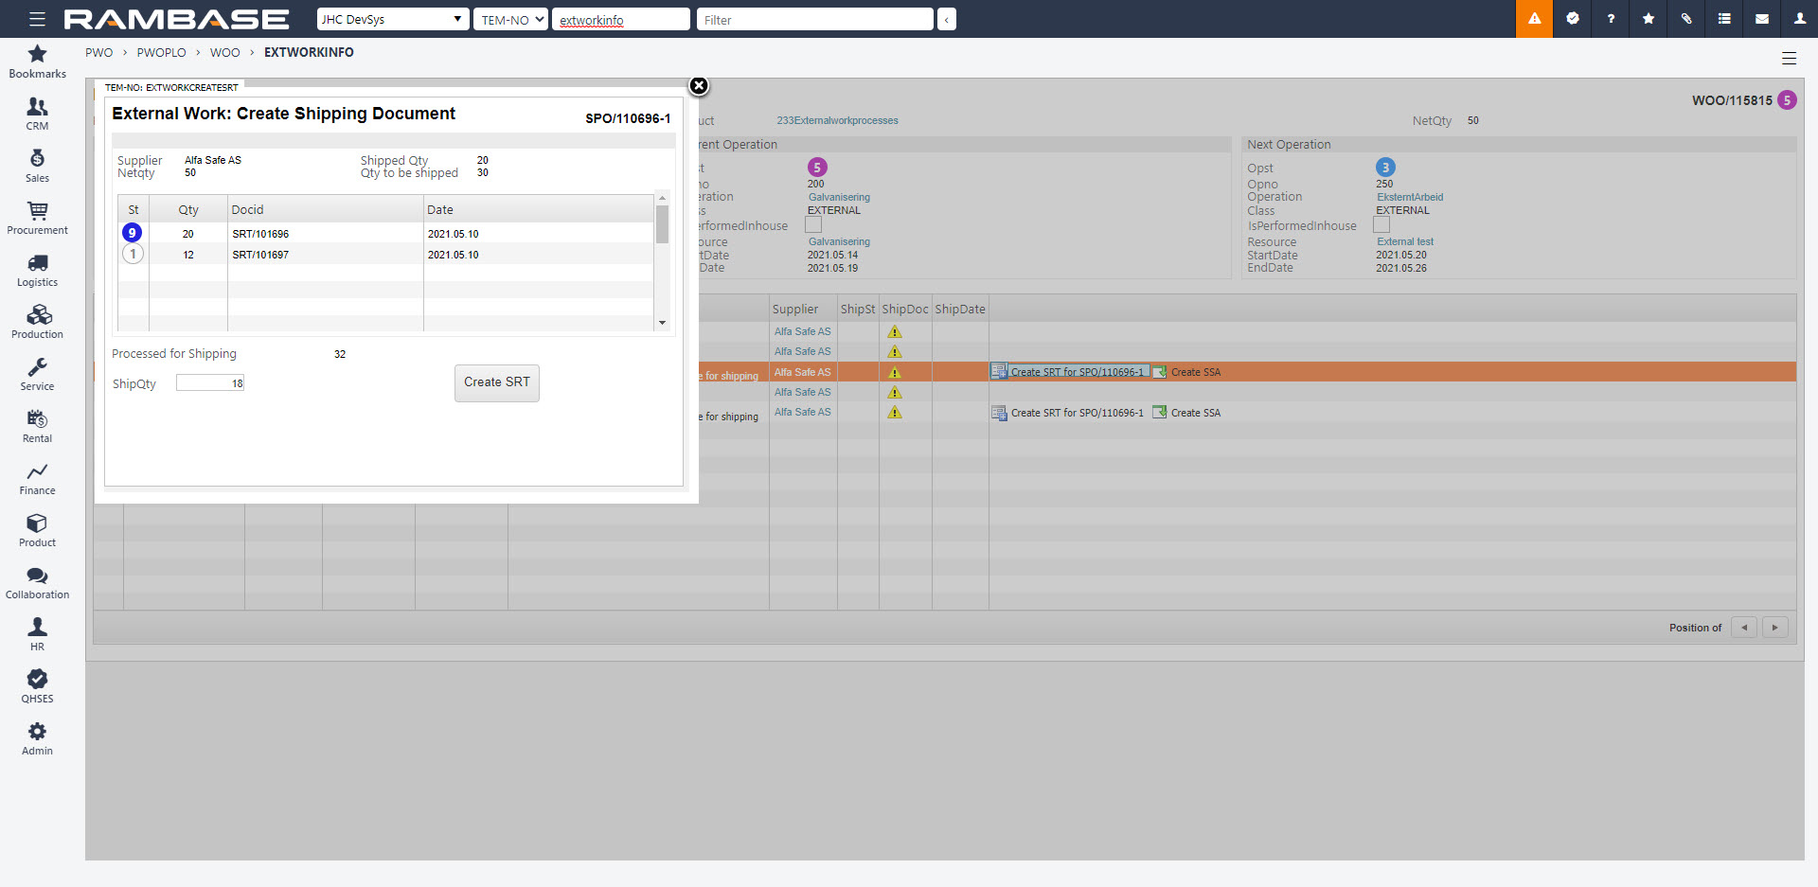Go to next position with right arrow
This screenshot has width=1818, height=887.
pyautogui.click(x=1774, y=628)
